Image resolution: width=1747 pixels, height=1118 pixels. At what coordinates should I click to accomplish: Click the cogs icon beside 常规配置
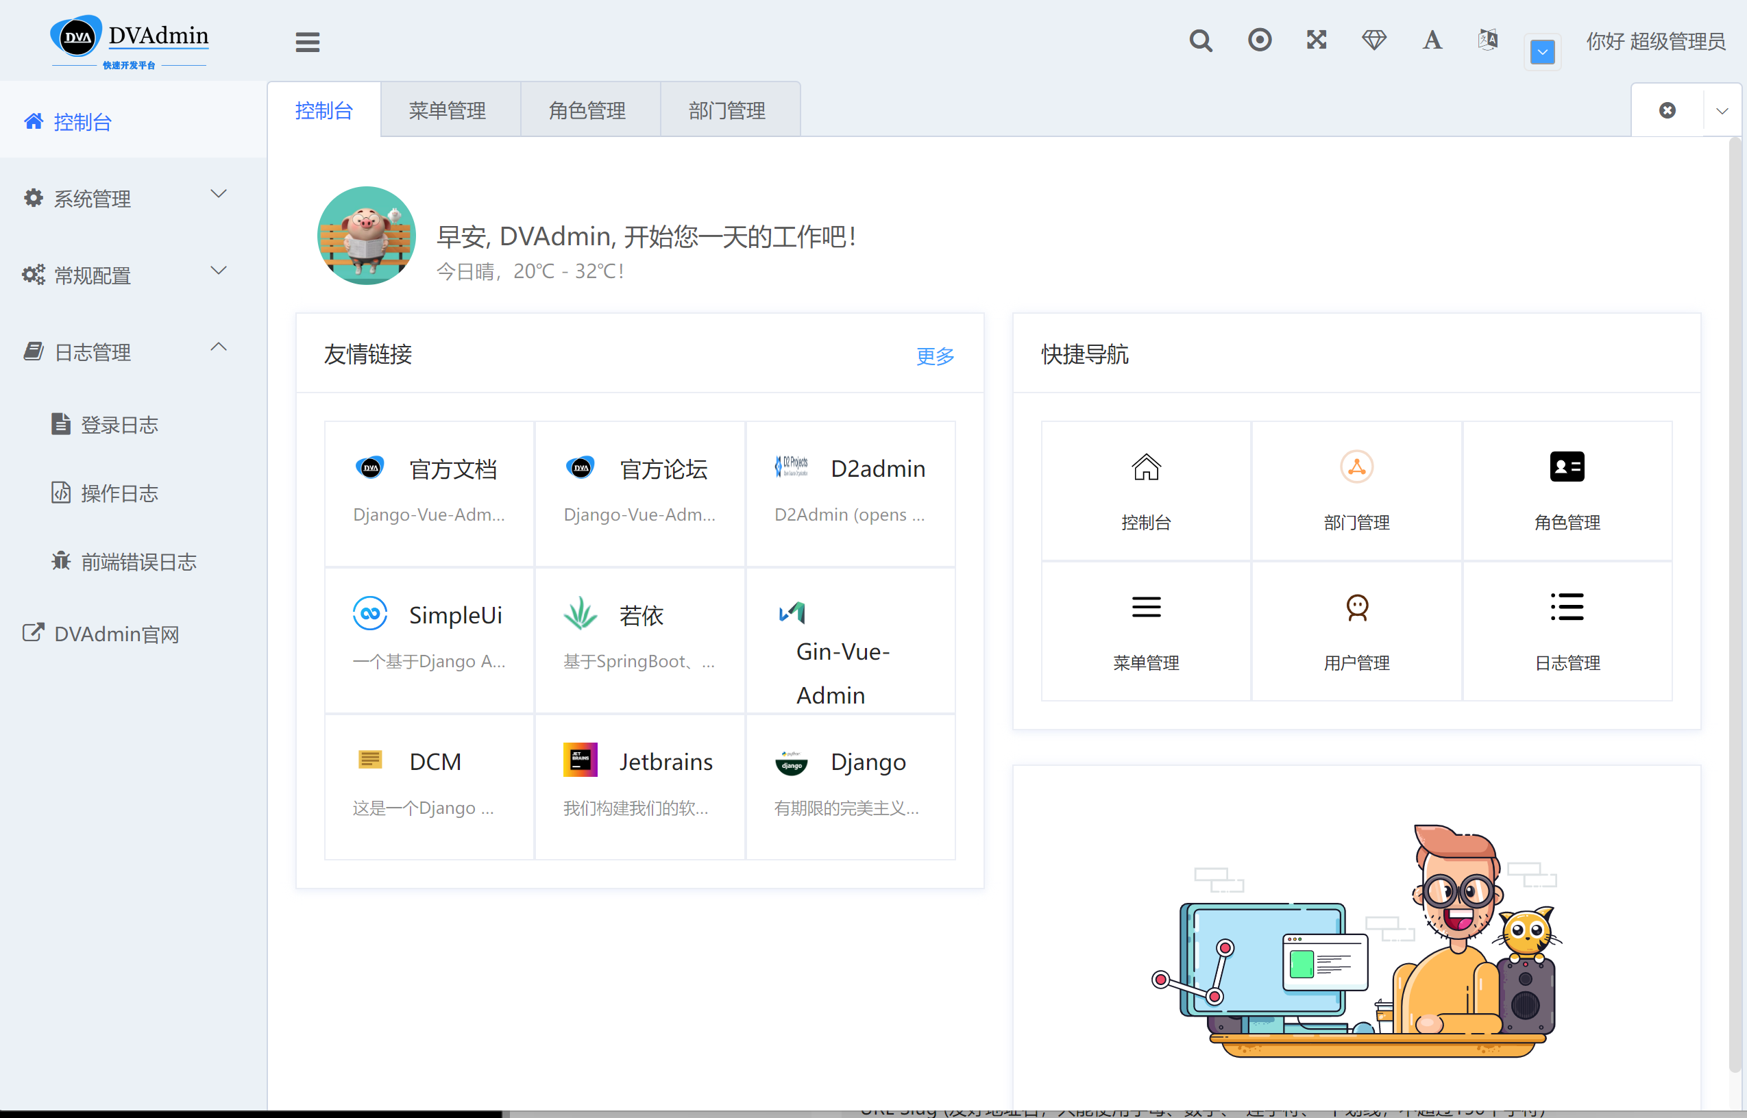pyautogui.click(x=33, y=275)
